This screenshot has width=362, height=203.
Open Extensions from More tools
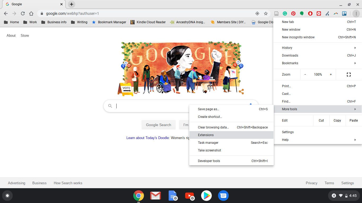click(x=231, y=135)
